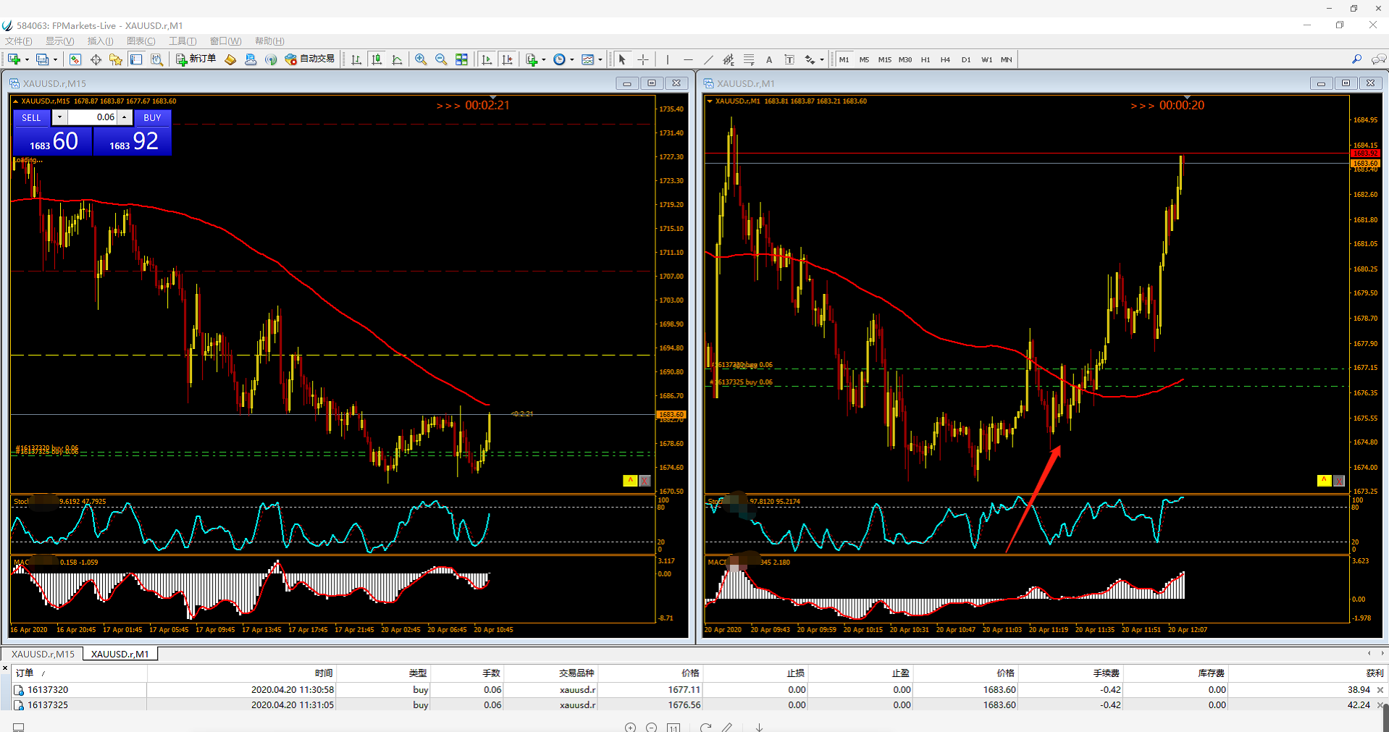This screenshot has height=732, width=1389.
Task: Switch to the XAUUSD.r,M1 chart tab
Action: (x=120, y=654)
